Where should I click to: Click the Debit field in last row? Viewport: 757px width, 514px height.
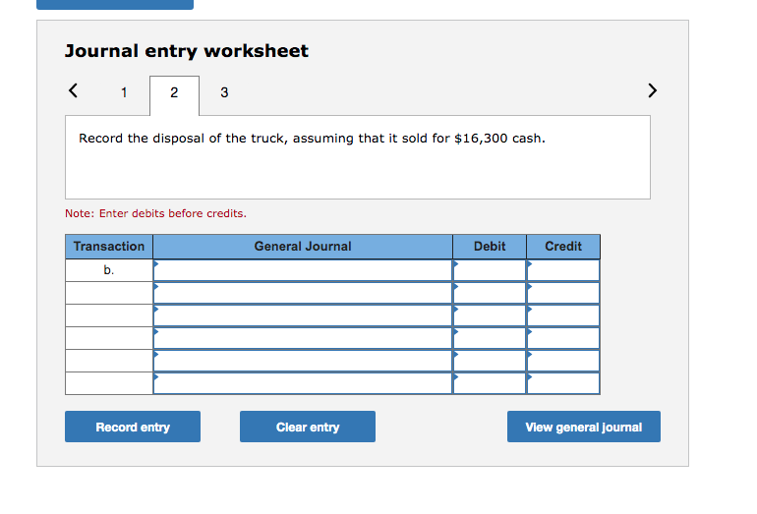click(490, 383)
